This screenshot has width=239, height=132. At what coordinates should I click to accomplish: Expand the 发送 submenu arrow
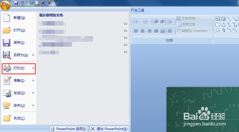[x=33, y=93]
